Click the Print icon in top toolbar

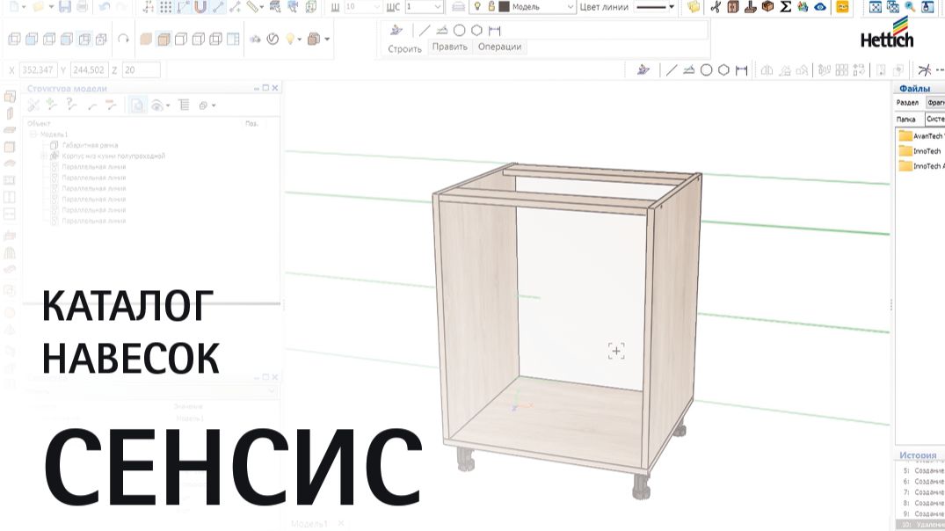click(x=82, y=7)
